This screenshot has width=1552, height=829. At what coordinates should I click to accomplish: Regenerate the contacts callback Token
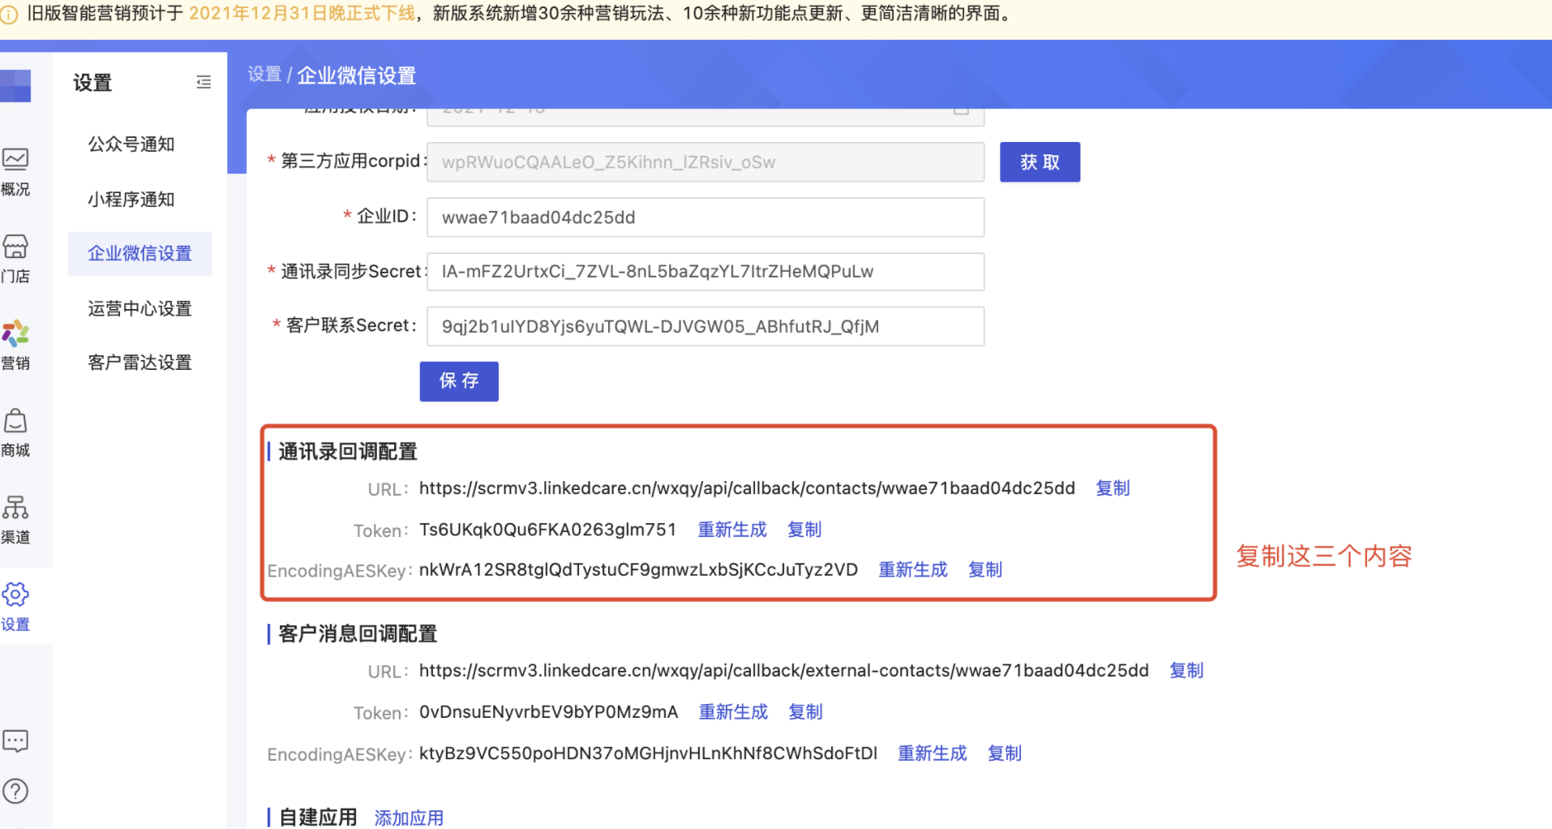pos(732,530)
